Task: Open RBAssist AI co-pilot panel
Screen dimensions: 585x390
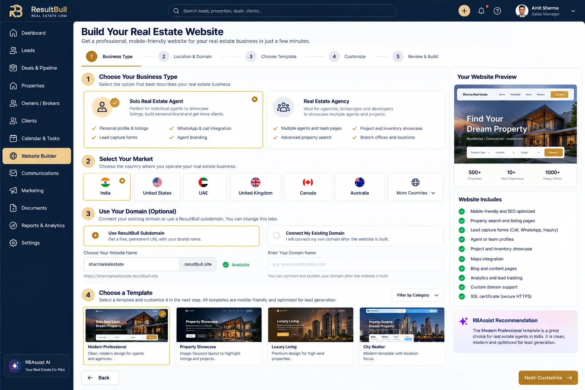Action: pyautogui.click(x=37, y=366)
